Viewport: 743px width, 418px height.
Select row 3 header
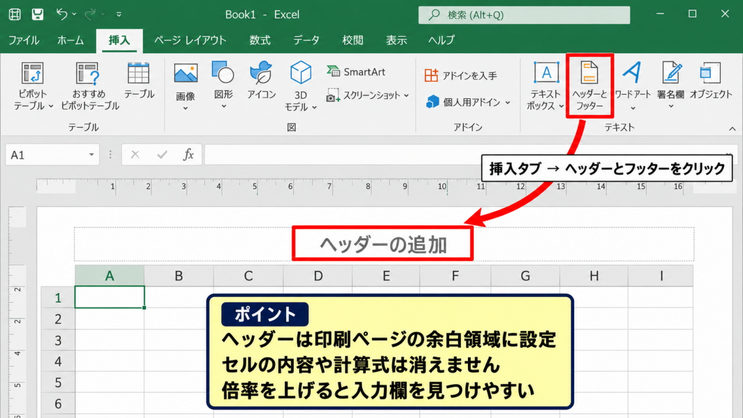58,340
